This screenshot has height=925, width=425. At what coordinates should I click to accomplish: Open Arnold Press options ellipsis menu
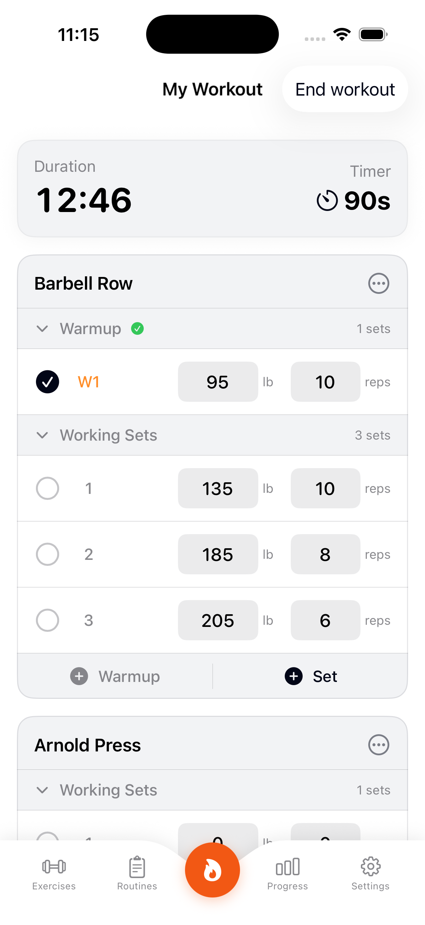[378, 745]
